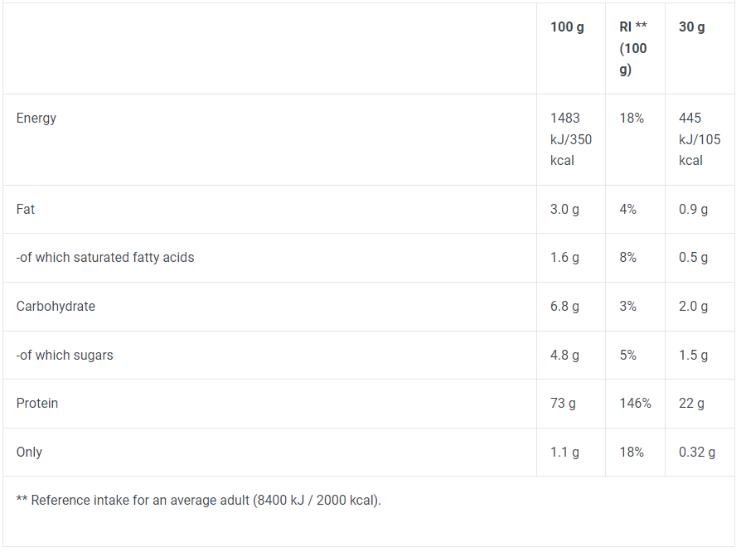
Task: Click the Carbohydrate row label
Action: pos(56,306)
